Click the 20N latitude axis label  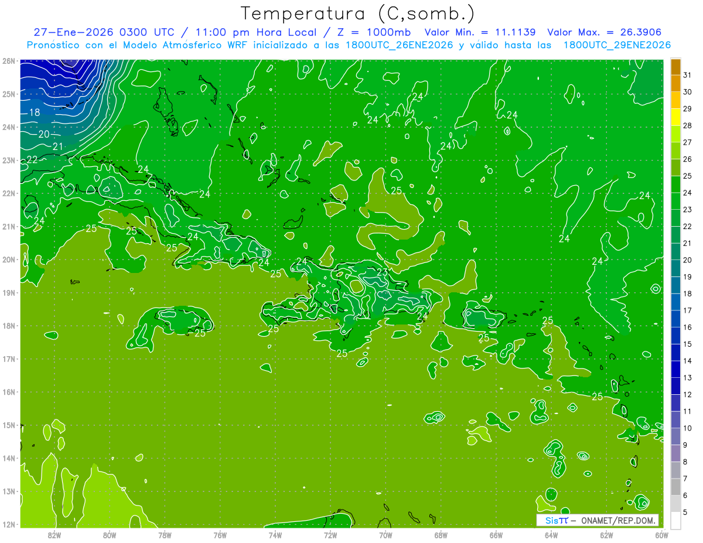(9, 259)
